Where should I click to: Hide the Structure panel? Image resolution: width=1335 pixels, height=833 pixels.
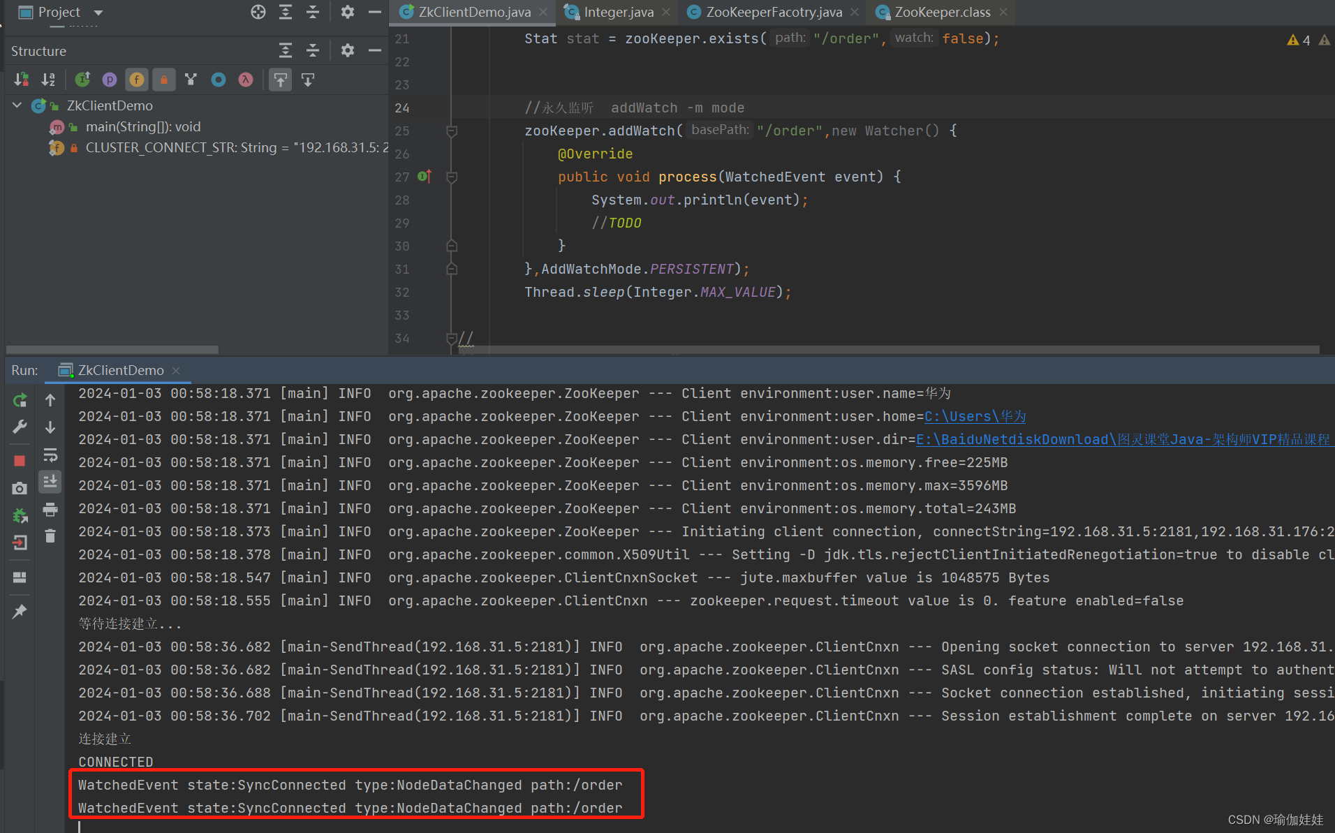click(375, 50)
